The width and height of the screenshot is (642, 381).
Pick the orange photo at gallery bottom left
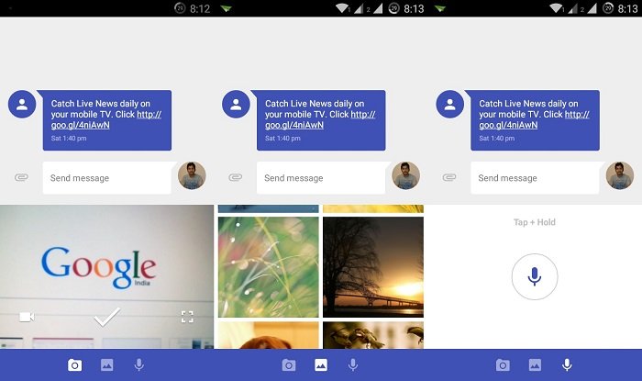(268, 335)
